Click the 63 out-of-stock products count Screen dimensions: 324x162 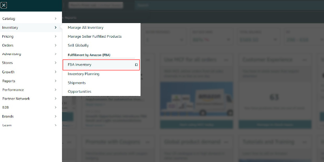tap(275, 97)
